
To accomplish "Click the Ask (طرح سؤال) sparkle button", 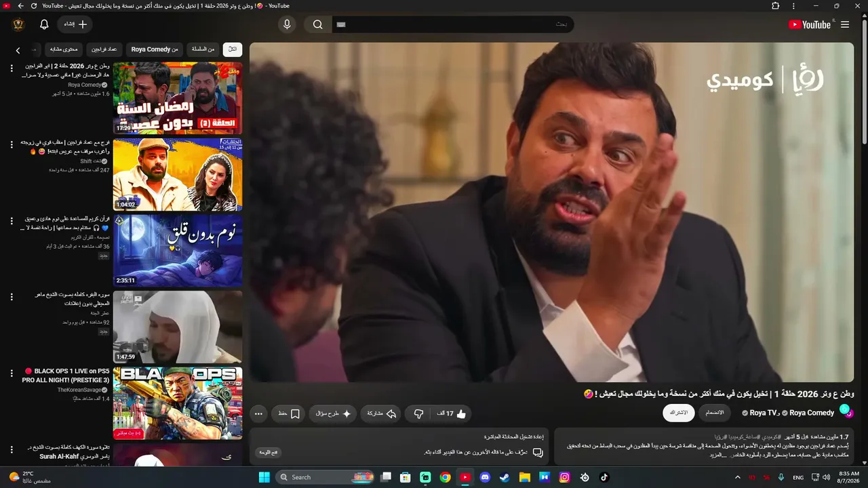I will pyautogui.click(x=333, y=413).
